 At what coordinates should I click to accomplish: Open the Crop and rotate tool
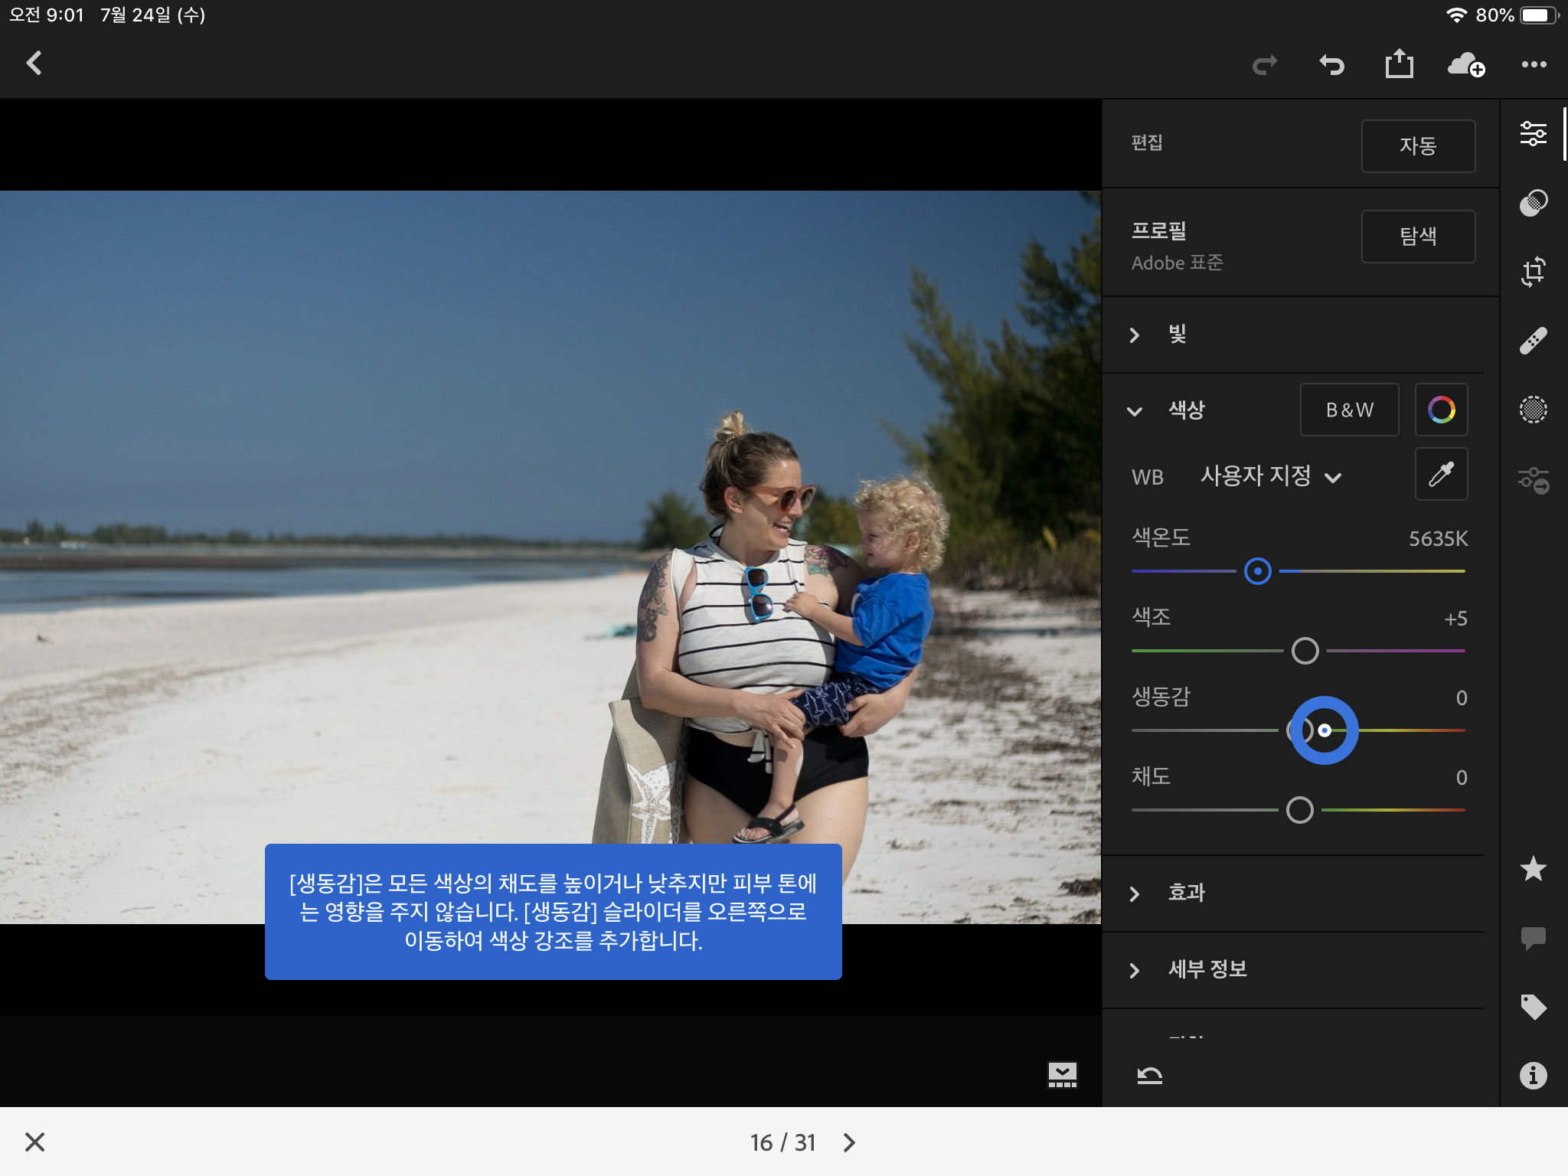[1533, 272]
